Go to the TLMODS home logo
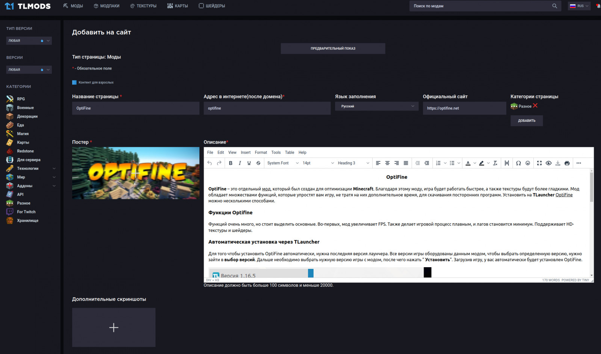The height and width of the screenshot is (354, 601). point(28,6)
